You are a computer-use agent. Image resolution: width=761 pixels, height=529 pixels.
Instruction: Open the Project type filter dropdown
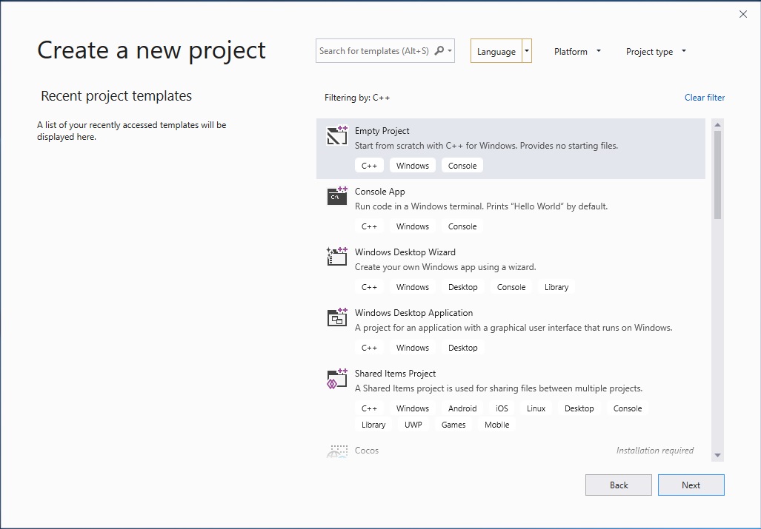click(x=656, y=51)
